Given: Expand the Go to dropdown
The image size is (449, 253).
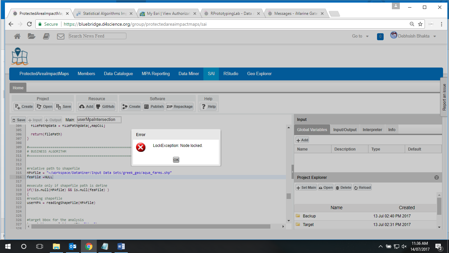Looking at the screenshot, I should [360, 36].
